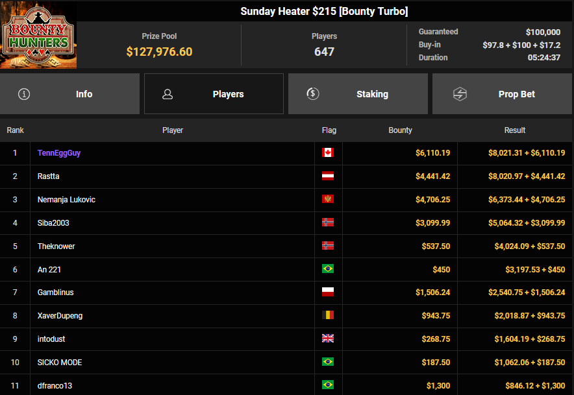
Task: Sort by the Bounty column header
Action: coord(400,130)
